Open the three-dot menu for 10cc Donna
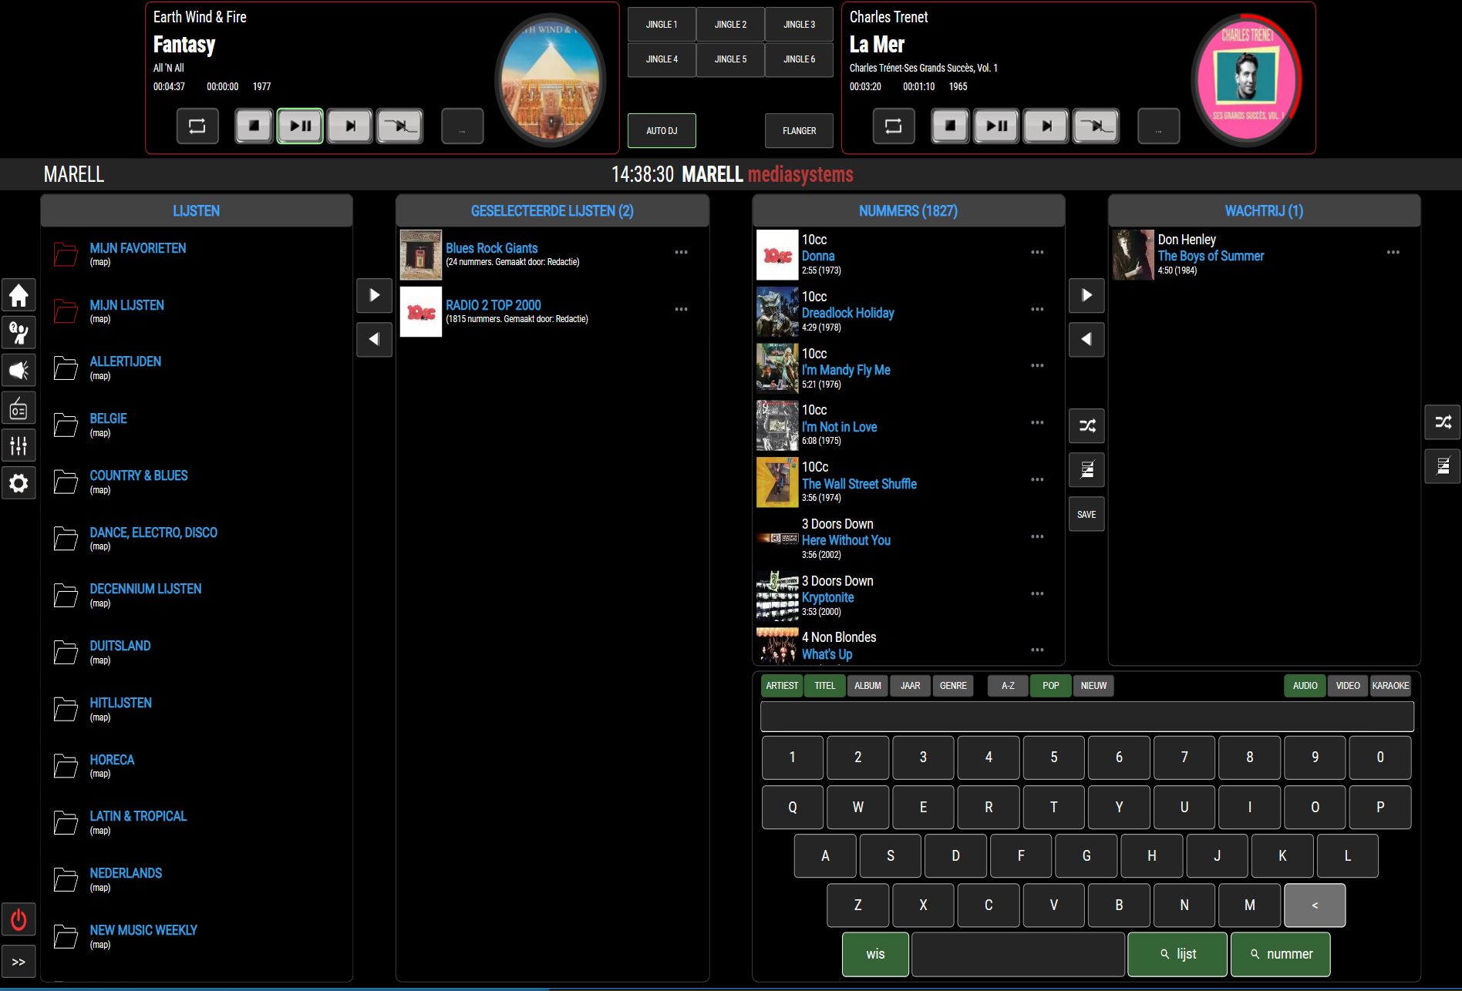 1037,253
